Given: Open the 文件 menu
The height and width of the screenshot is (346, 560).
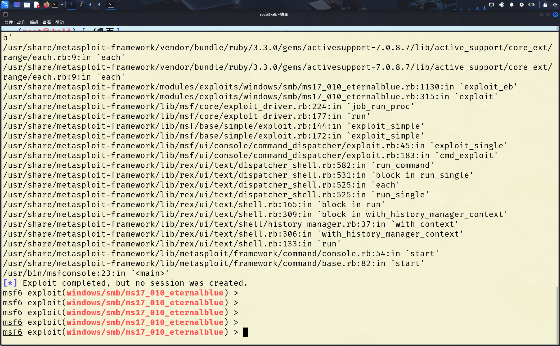Looking at the screenshot, I should click(8, 23).
